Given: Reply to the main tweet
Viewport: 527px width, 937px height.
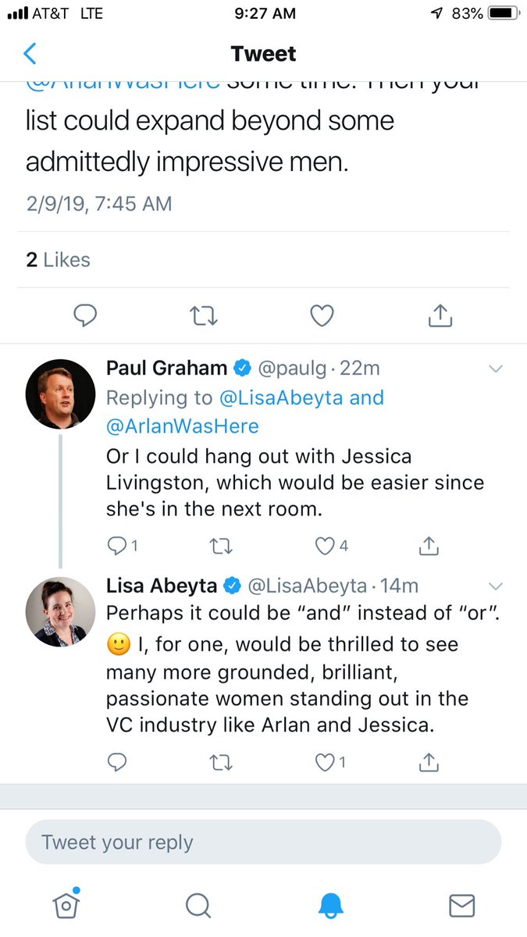Looking at the screenshot, I should click(x=84, y=315).
